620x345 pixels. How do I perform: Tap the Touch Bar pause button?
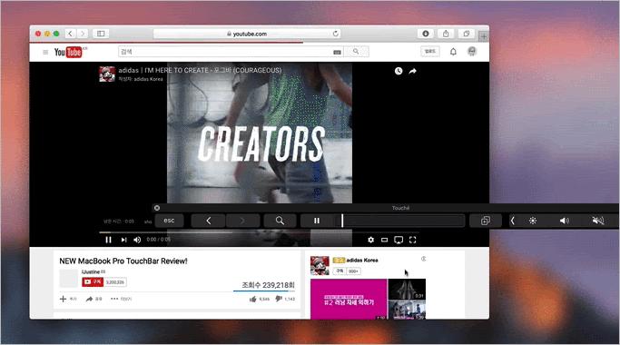pos(317,221)
